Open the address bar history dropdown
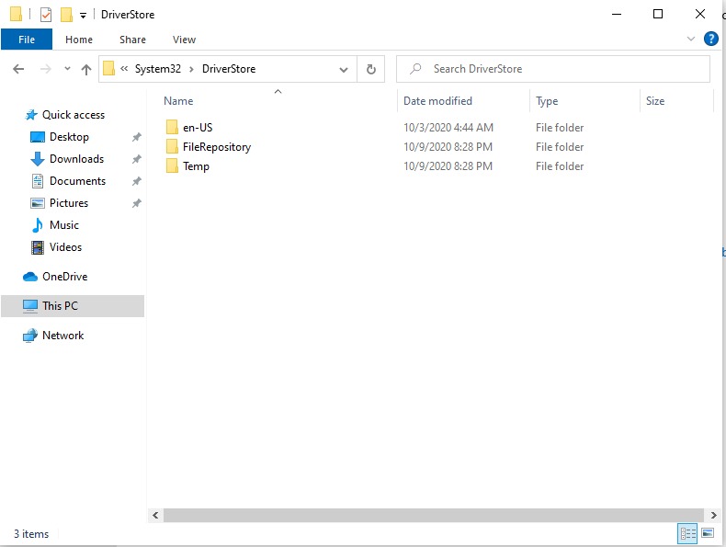 (344, 69)
